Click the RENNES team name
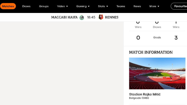 [x=112, y=17]
